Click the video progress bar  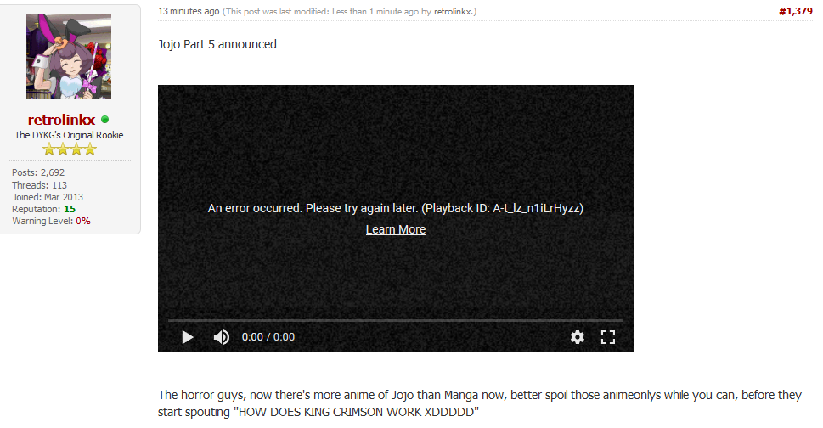396,320
